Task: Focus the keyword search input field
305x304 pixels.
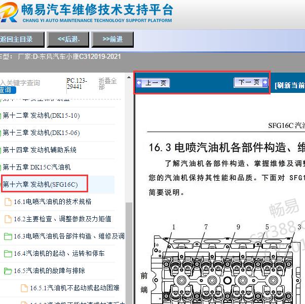Action: tap(32, 83)
